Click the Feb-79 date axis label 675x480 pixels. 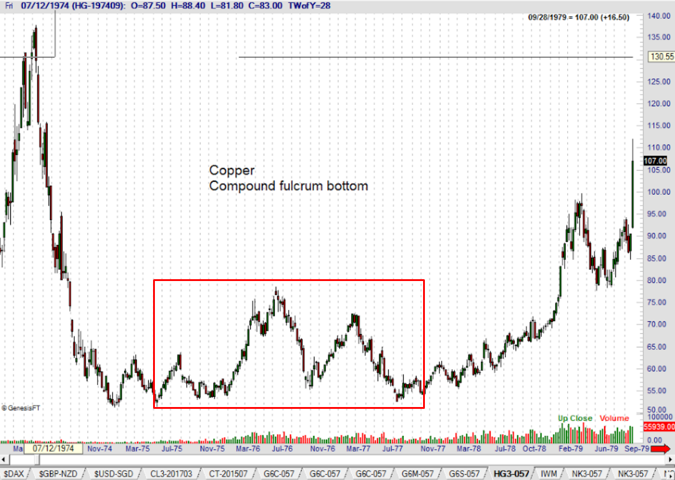(571, 449)
